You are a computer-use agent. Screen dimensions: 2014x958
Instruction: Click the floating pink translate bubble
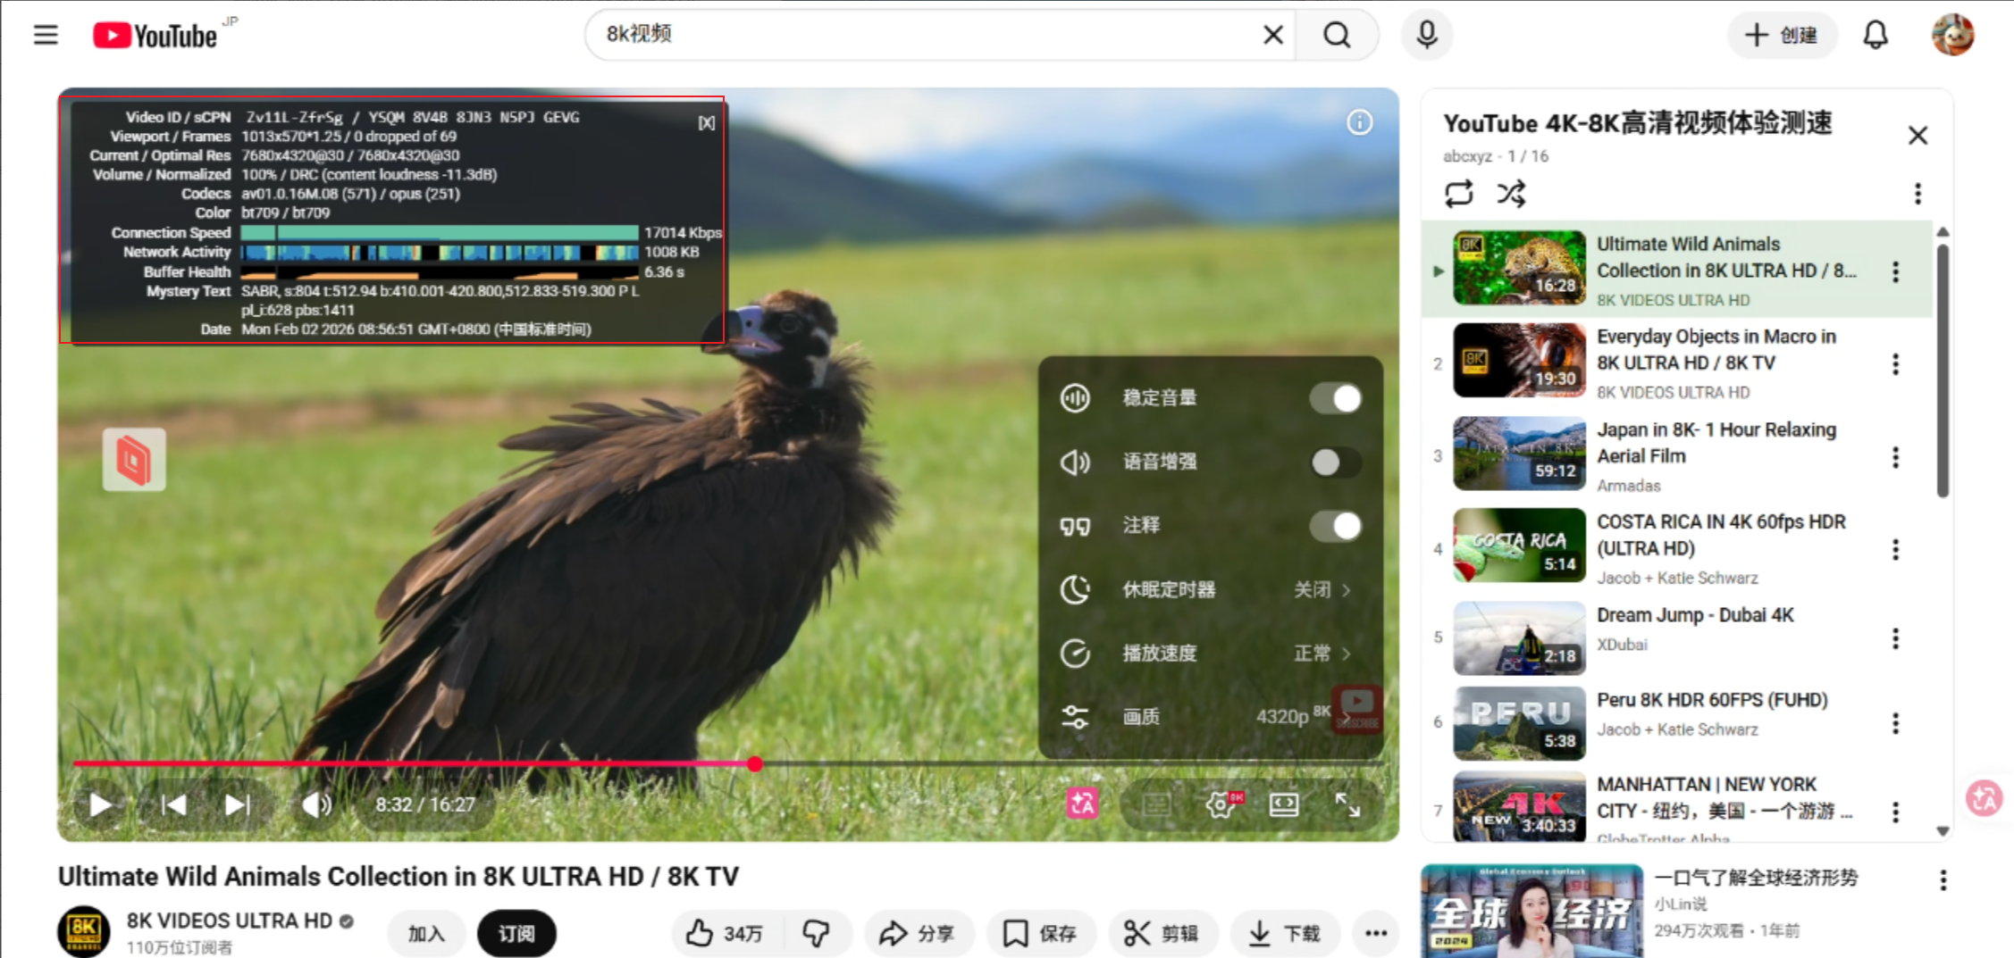[1985, 798]
